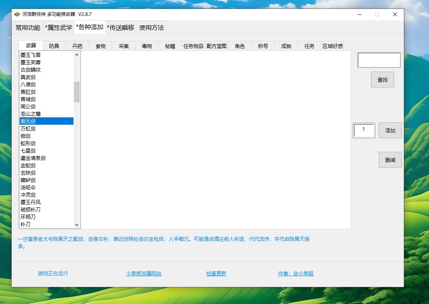Viewport: 429px width, 304px height.
Task: Pick the 辘轳剑 entry
Action: coord(46,180)
